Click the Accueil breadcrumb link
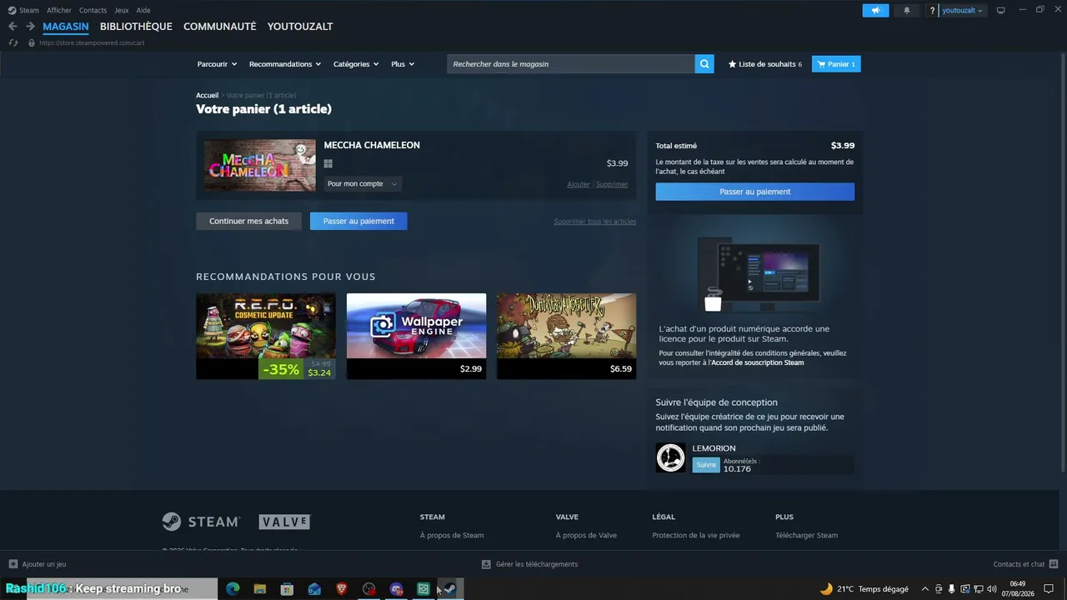Screen dimensions: 1067x600 pyautogui.click(x=208, y=96)
